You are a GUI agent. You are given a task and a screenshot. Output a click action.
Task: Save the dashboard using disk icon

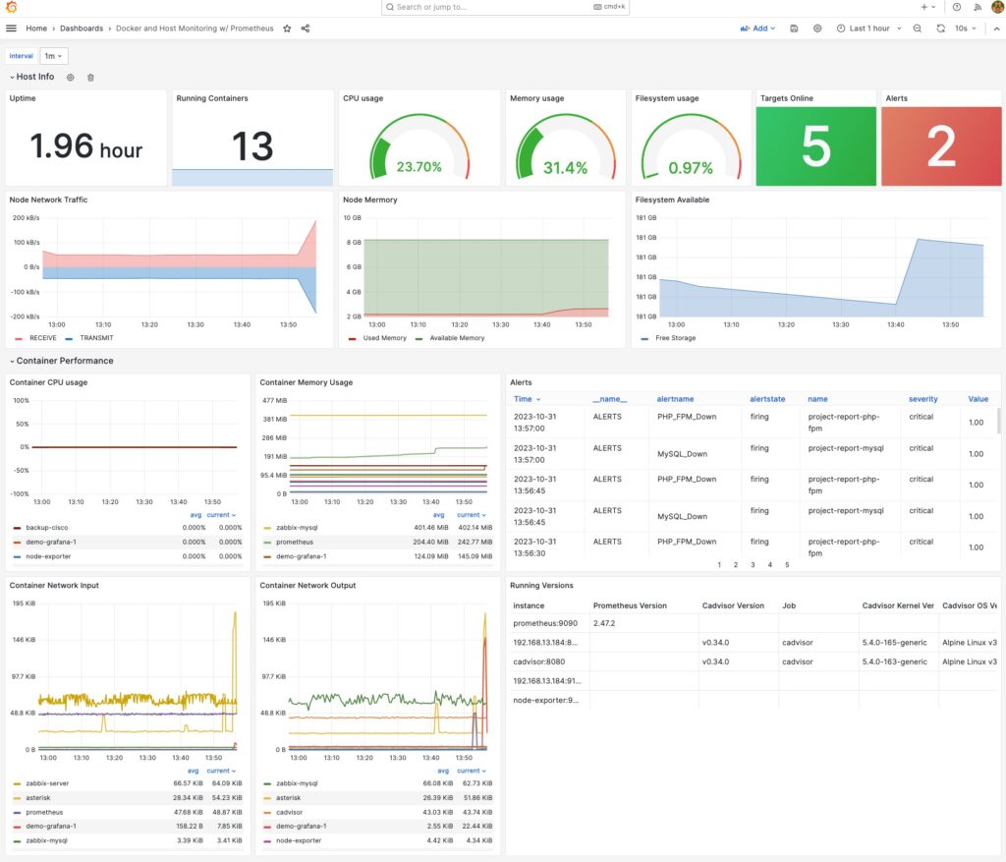pos(794,29)
